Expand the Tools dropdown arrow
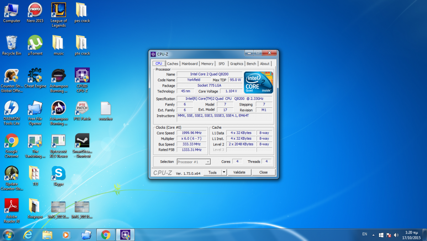 click(x=224, y=172)
